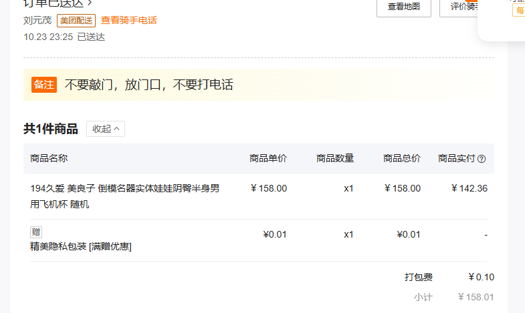Click the 商品名称 column header
This screenshot has width=525, height=313.
pyautogui.click(x=49, y=158)
